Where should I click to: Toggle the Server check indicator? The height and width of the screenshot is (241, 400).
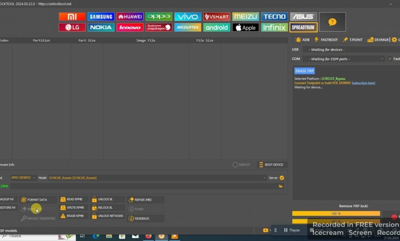click(282, 178)
